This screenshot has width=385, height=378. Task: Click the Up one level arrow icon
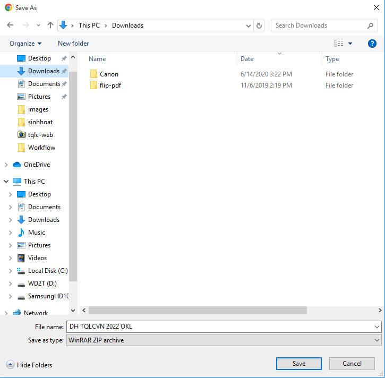point(50,25)
